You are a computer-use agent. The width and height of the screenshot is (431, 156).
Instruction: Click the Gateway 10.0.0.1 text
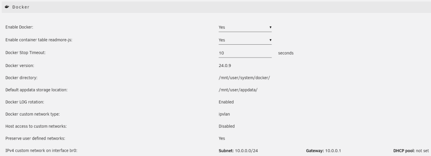point(323,150)
